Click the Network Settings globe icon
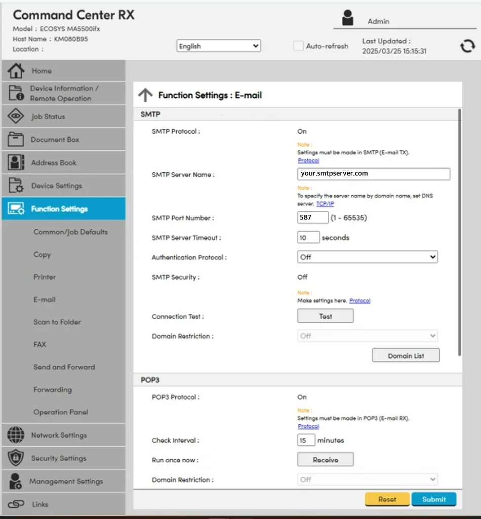This screenshot has height=519, width=481. coord(16,435)
